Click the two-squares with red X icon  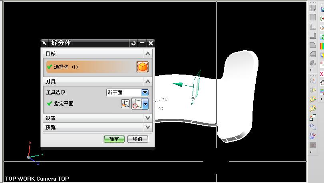click(313, 118)
